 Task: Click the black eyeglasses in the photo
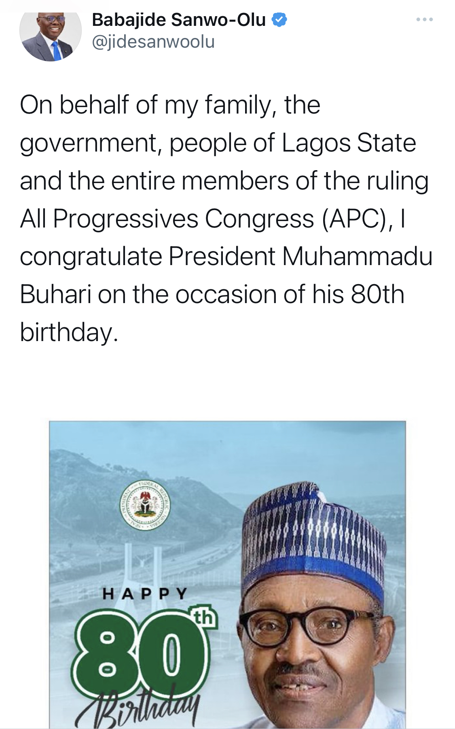pyautogui.click(x=307, y=626)
